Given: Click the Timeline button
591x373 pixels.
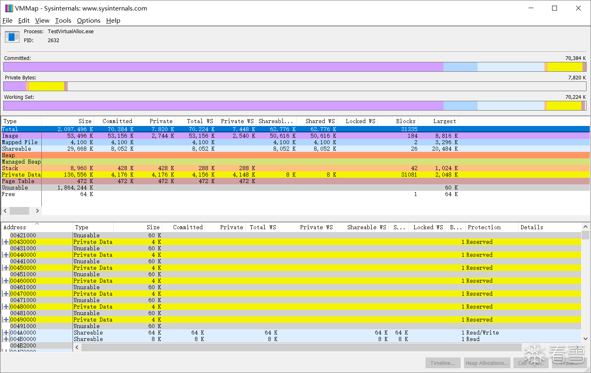Looking at the screenshot, I should click(x=443, y=363).
